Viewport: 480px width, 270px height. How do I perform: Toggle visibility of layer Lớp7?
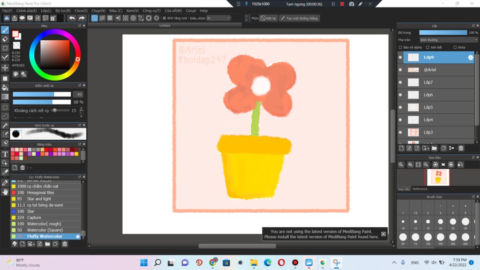(400, 82)
